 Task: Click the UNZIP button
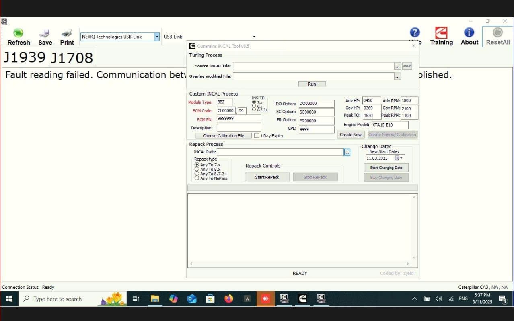coord(407,66)
